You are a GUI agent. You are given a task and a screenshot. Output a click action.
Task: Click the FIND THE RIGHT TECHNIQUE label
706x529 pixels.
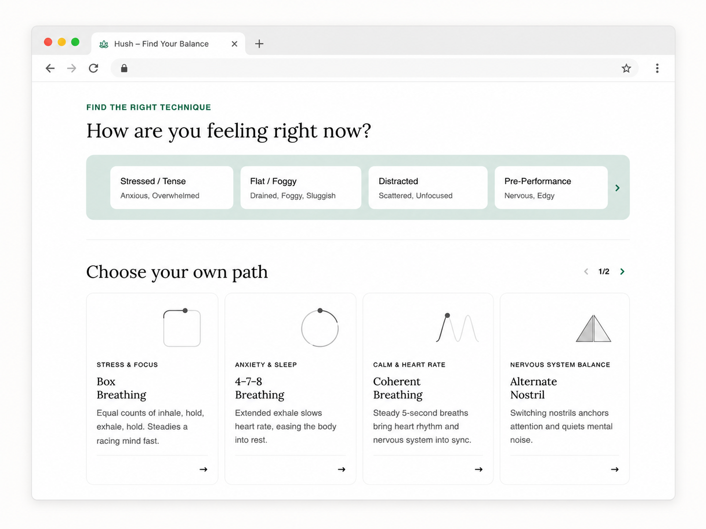149,107
